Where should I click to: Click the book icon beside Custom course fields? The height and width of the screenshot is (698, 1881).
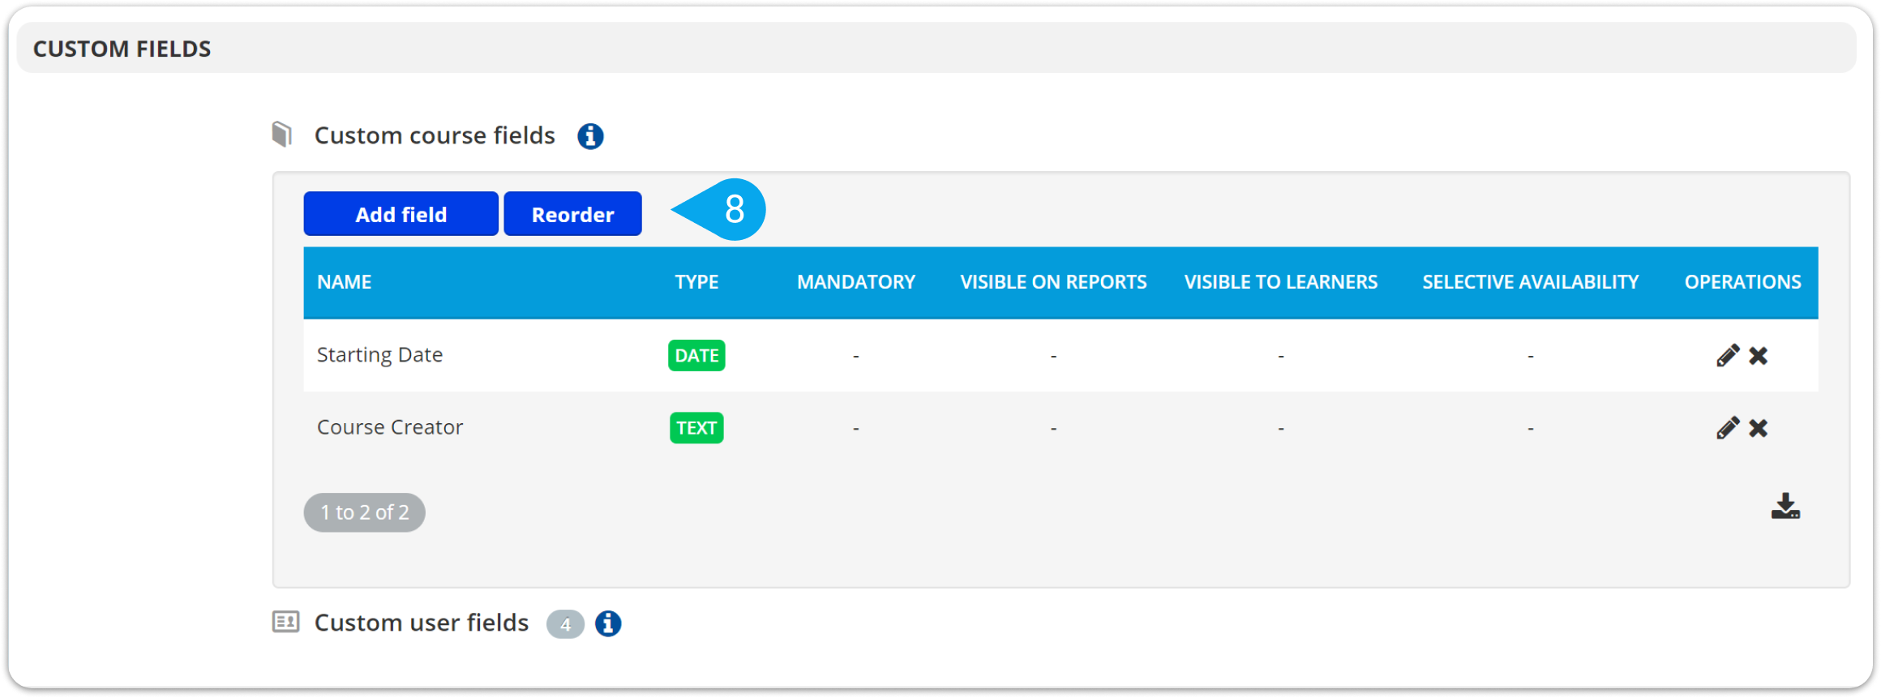click(282, 135)
